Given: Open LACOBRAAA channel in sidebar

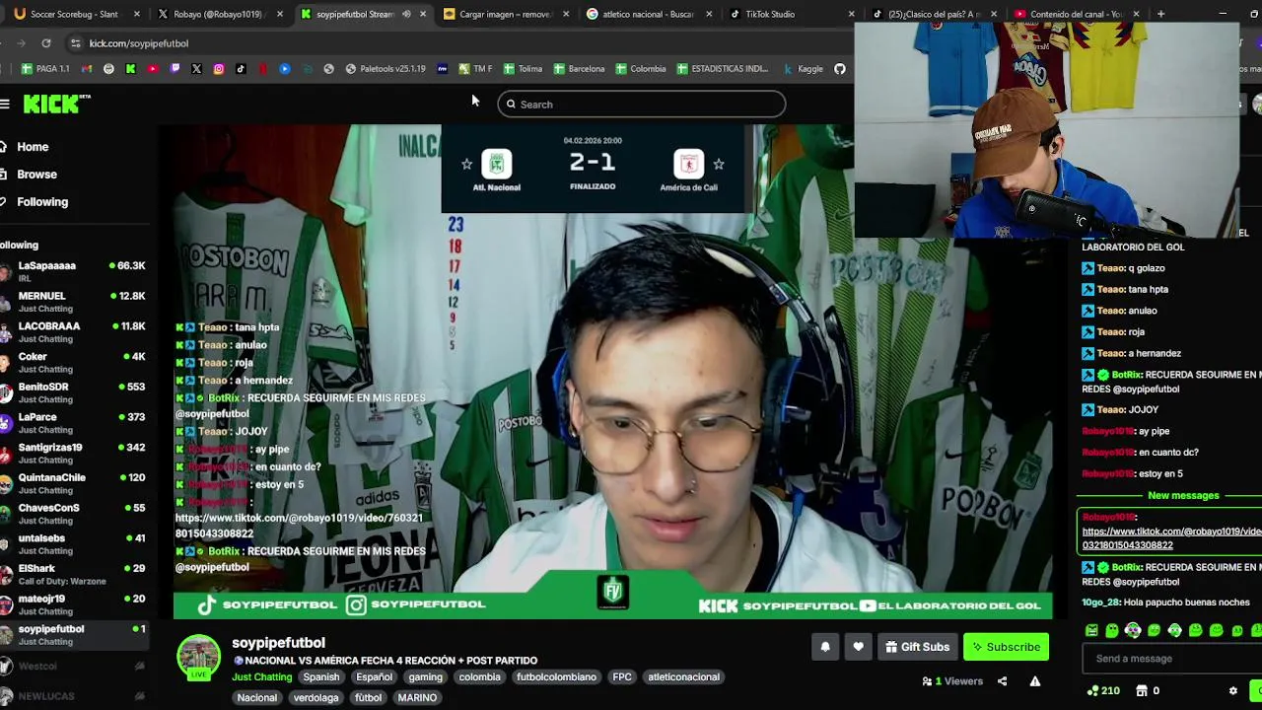Looking at the screenshot, I should point(74,332).
